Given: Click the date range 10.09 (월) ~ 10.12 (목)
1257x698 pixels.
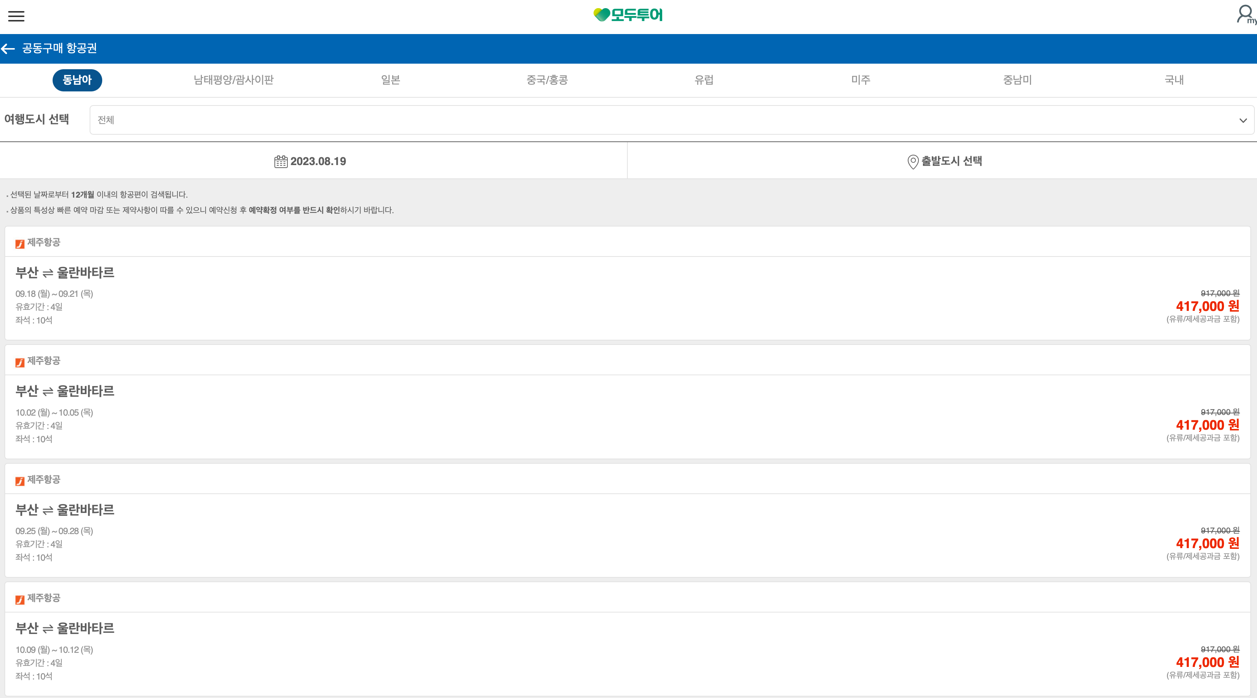Looking at the screenshot, I should click(54, 650).
